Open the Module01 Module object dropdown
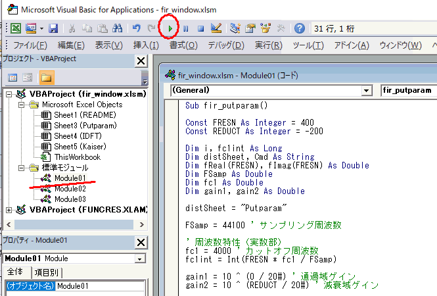This screenshot has width=437, height=296. (x=139, y=259)
